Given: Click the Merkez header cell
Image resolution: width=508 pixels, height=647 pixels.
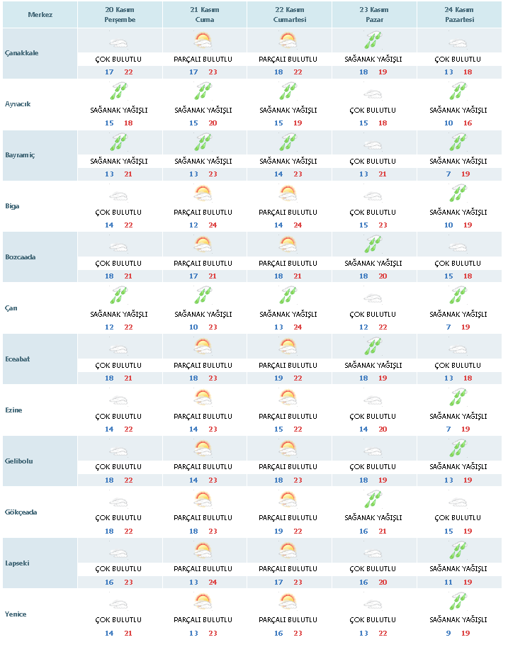Looking at the screenshot, I should coord(39,15).
